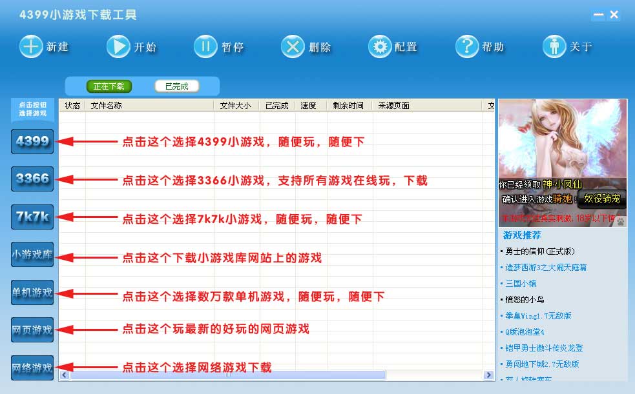Sort by the 文件大小 column header
This screenshot has height=394, width=635.
pyautogui.click(x=237, y=106)
